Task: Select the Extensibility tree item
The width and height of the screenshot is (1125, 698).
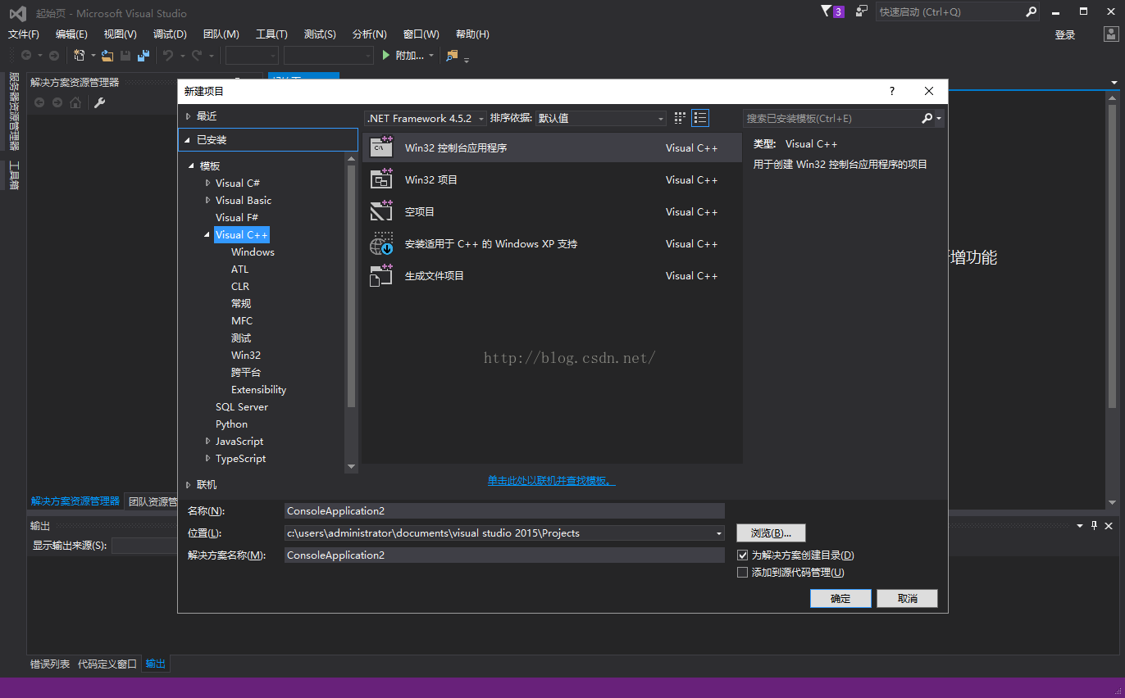Action: click(x=259, y=390)
